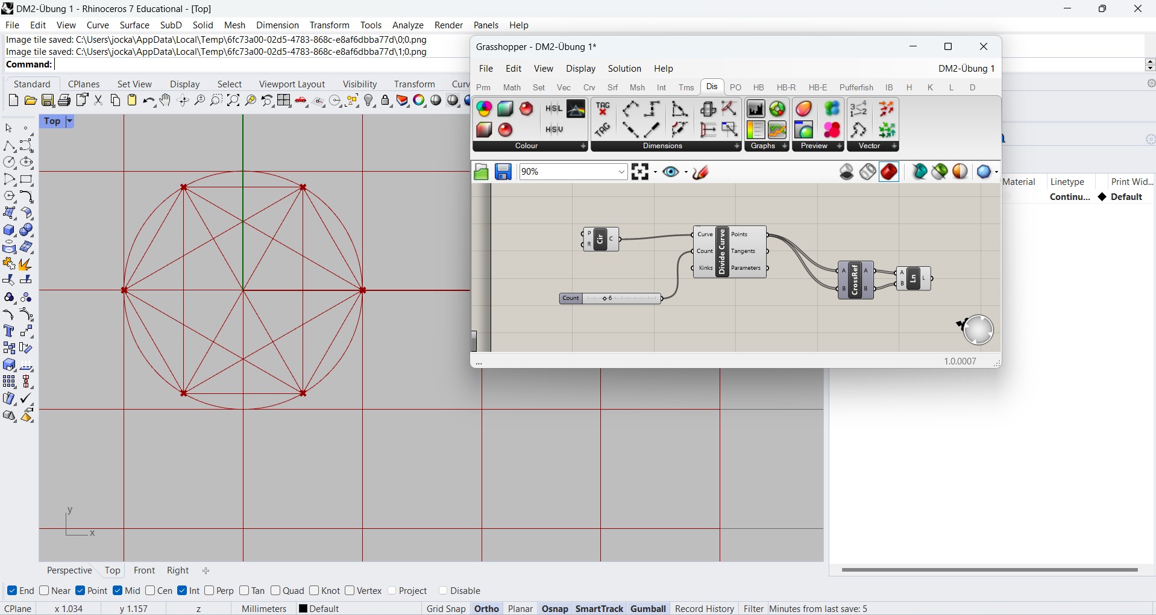
Task: Enable the Quad object snap checkbox
Action: [276, 591]
